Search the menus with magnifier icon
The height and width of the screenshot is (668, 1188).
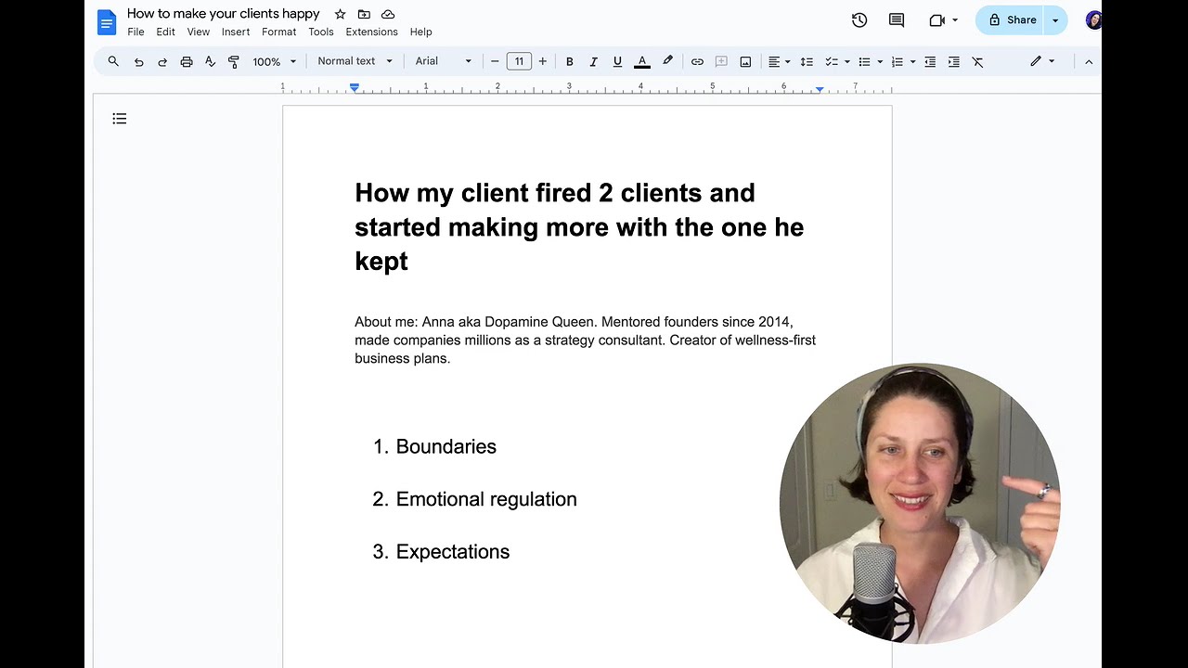coord(113,61)
